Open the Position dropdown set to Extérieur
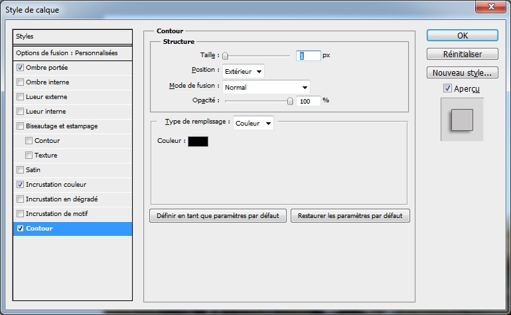Viewport: 511px width, 315px height. pyautogui.click(x=244, y=71)
